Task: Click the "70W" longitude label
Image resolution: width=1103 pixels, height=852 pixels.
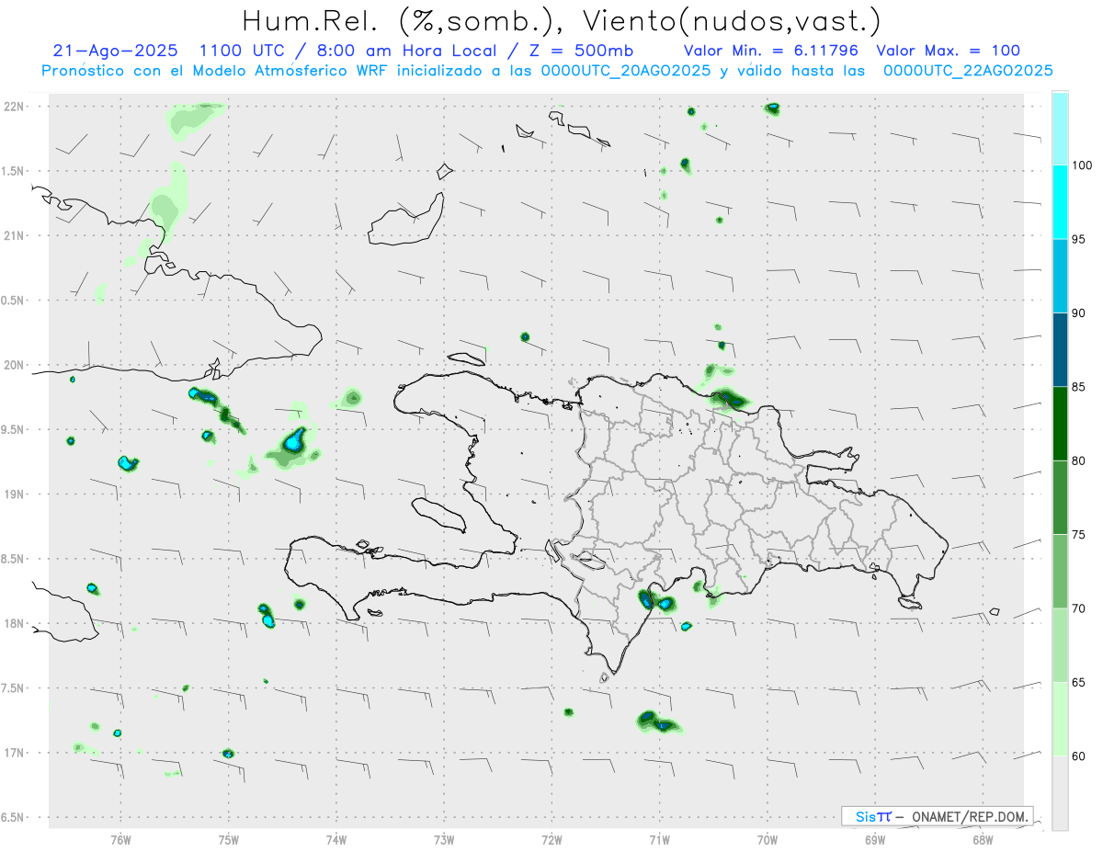Action: (x=768, y=839)
